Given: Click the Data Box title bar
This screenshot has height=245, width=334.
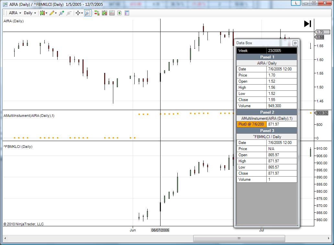Looking at the screenshot, I should (264, 43).
